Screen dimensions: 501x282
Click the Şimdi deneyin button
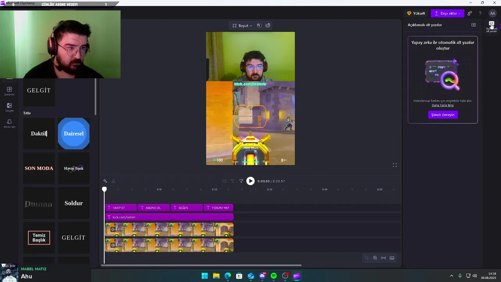[443, 115]
